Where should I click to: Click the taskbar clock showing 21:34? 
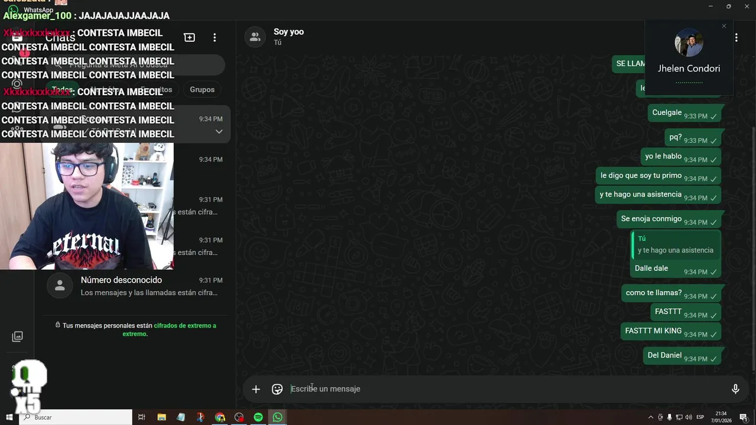pyautogui.click(x=722, y=417)
